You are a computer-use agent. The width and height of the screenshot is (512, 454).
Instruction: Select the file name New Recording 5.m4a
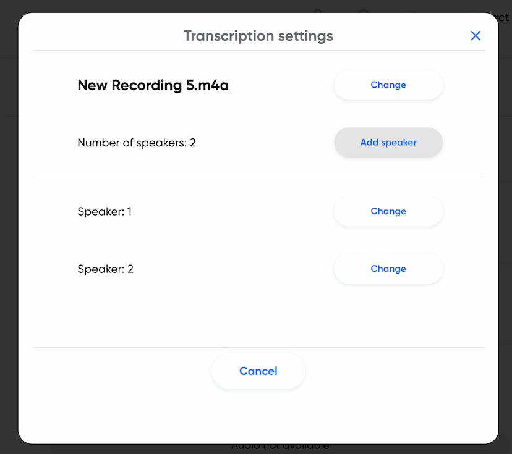(153, 85)
